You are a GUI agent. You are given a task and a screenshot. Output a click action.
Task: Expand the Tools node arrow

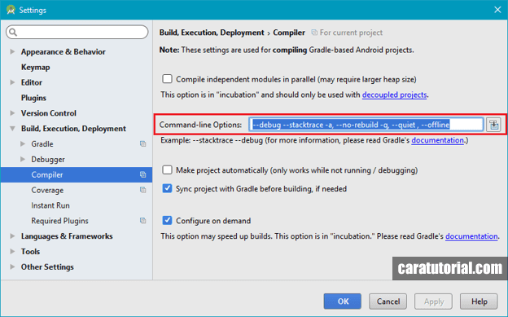pos(12,251)
